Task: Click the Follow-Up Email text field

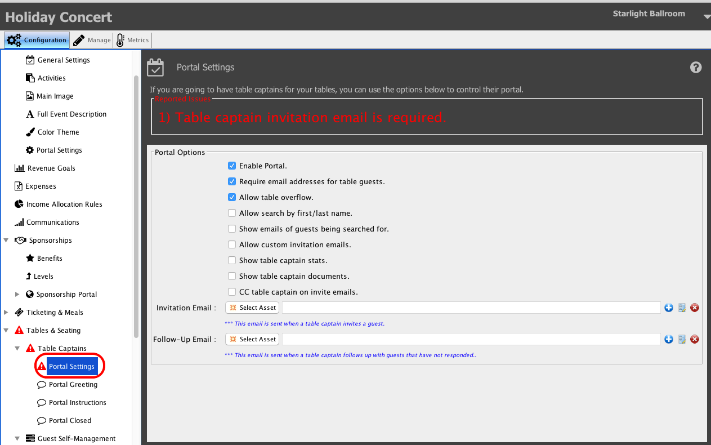Action: pos(471,339)
